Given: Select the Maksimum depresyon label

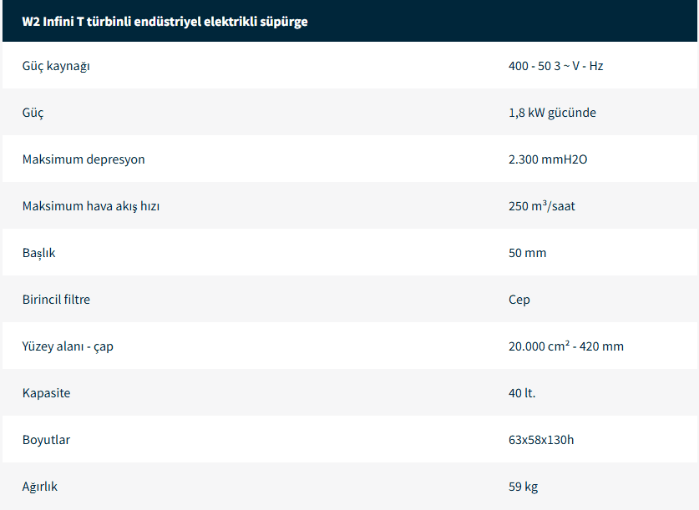Looking at the screenshot, I should pos(84,159).
